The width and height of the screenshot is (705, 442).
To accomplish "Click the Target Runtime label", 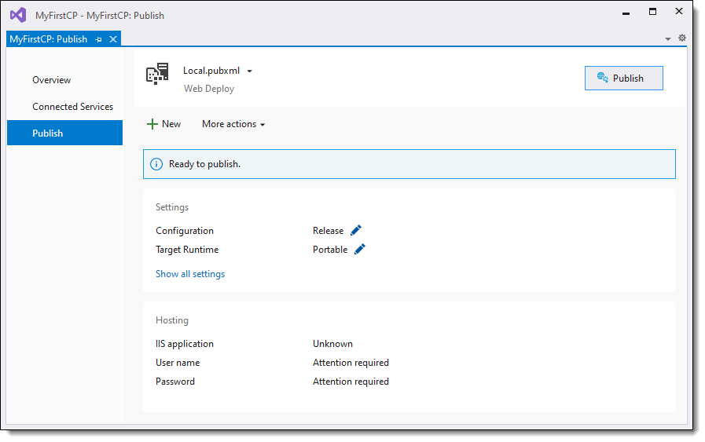I will [187, 250].
